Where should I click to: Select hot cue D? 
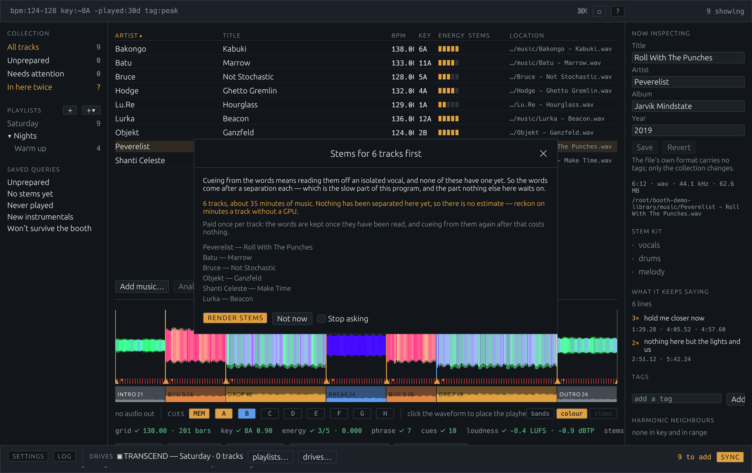[x=293, y=413]
